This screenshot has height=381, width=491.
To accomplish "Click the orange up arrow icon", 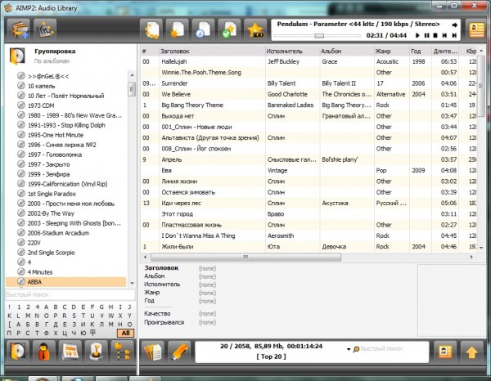I will pos(471,352).
